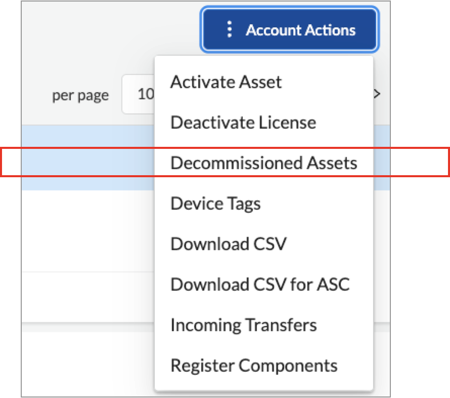Click the "per page" label text
Screen dimensions: 450x398
(80, 95)
